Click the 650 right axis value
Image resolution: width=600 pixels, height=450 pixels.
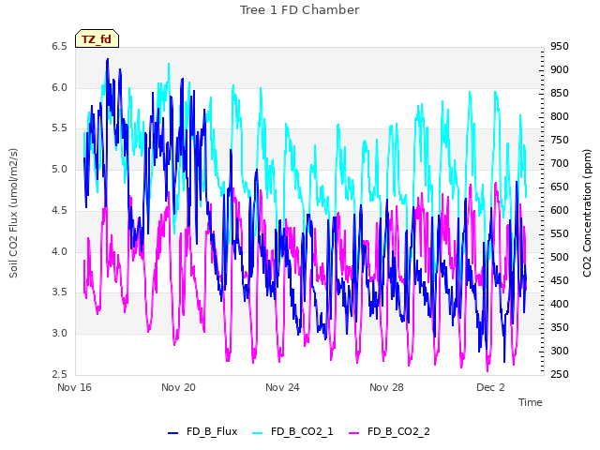(560, 187)
